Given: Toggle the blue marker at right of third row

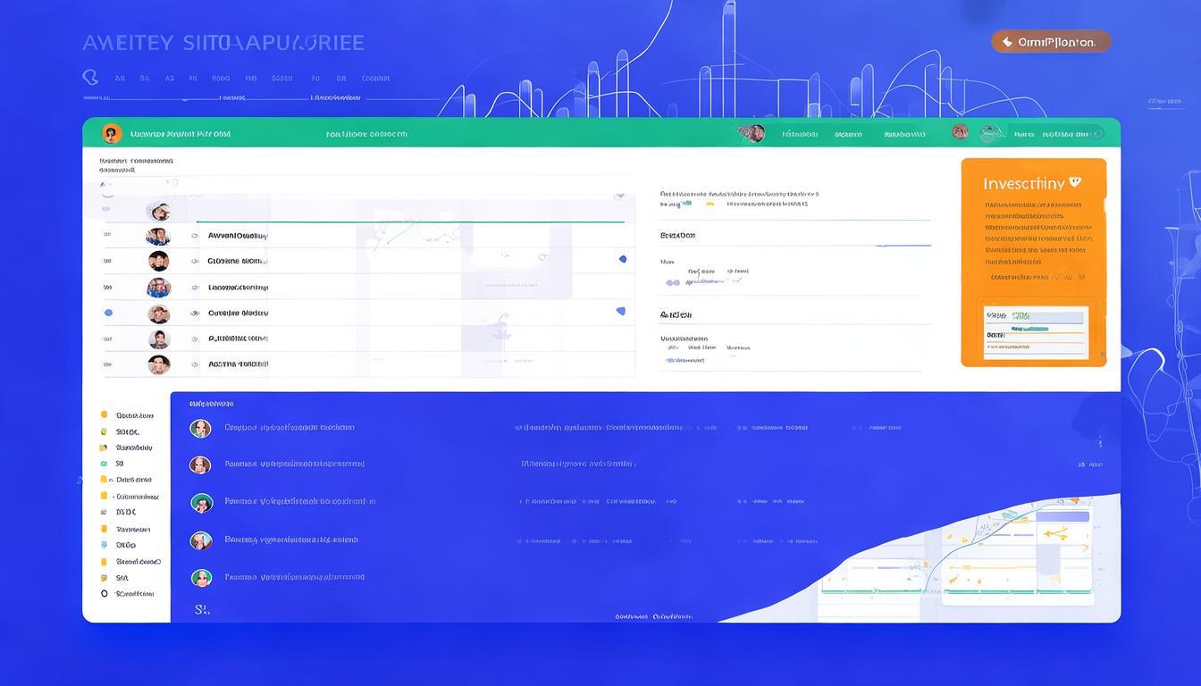Looking at the screenshot, I should (x=623, y=259).
